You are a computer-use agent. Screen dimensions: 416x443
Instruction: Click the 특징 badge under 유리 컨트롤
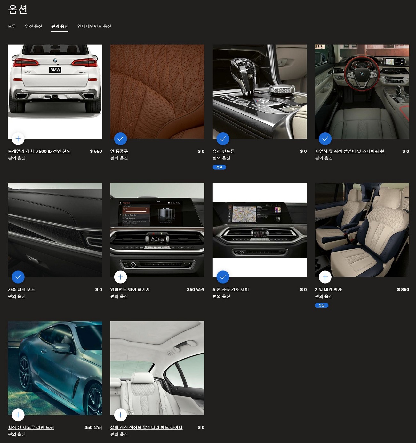pyautogui.click(x=219, y=167)
